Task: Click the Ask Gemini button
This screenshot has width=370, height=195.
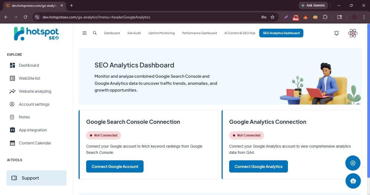Action: click(313, 5)
